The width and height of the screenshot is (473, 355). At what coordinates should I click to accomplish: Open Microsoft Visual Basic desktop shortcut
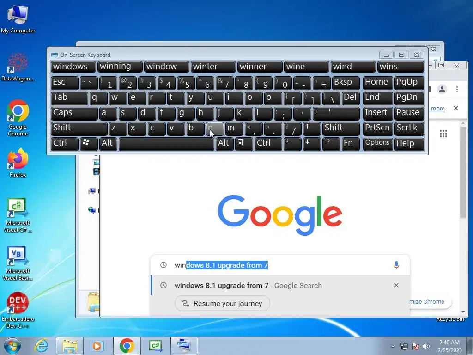(x=18, y=263)
